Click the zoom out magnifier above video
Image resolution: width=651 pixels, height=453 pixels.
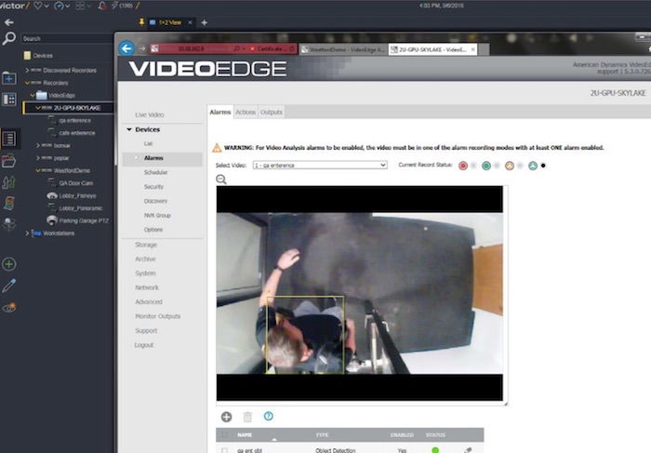(x=221, y=179)
